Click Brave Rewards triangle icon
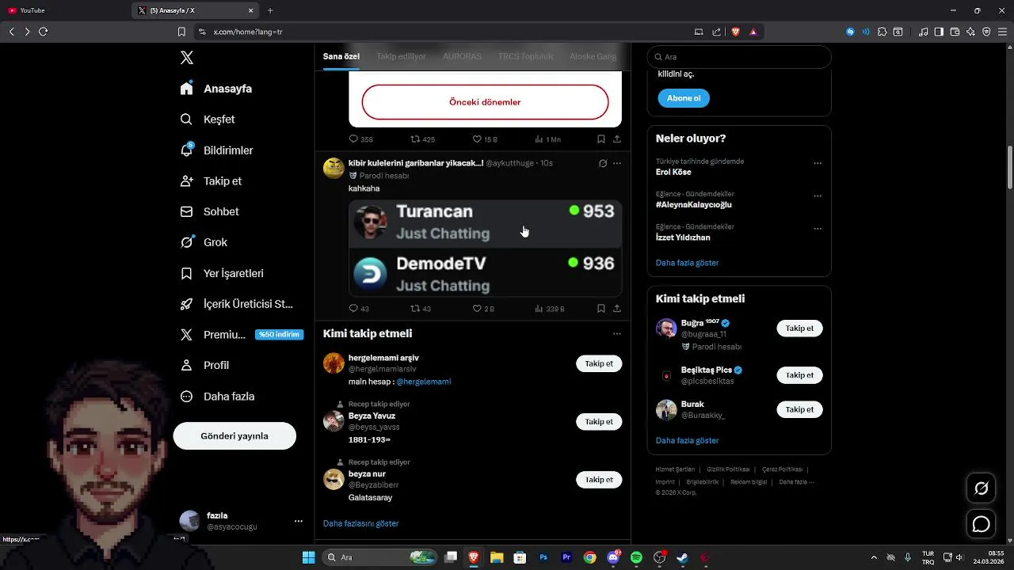Viewport: 1014px width, 570px height. (753, 32)
